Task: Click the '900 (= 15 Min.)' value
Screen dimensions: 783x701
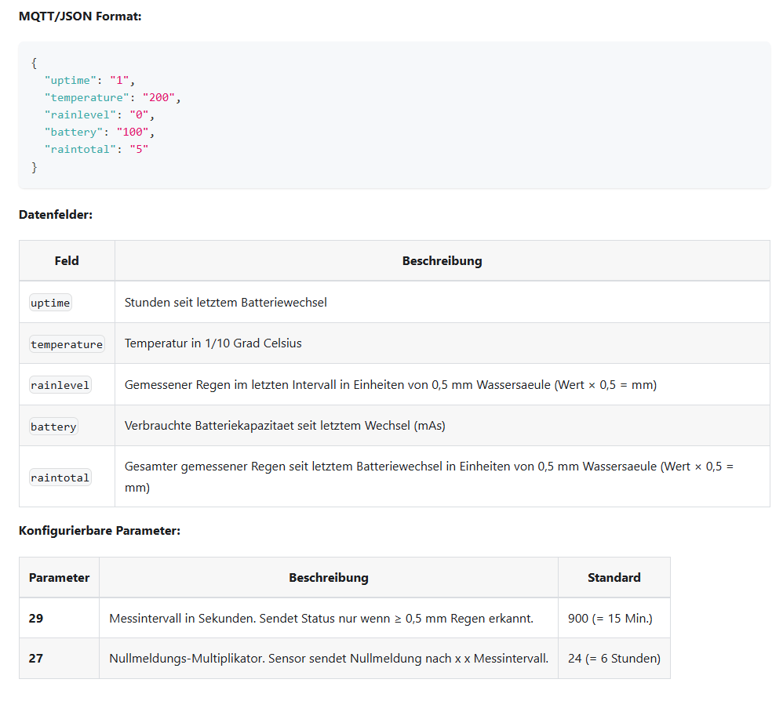Action: 610,619
